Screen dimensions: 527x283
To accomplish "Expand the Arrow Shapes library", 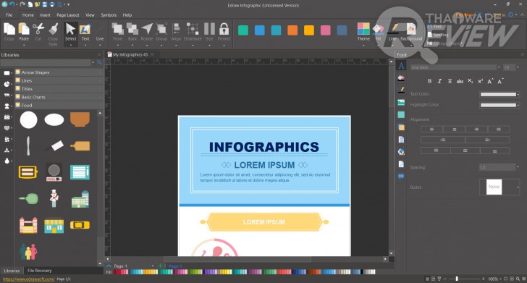I will [x=59, y=72].
